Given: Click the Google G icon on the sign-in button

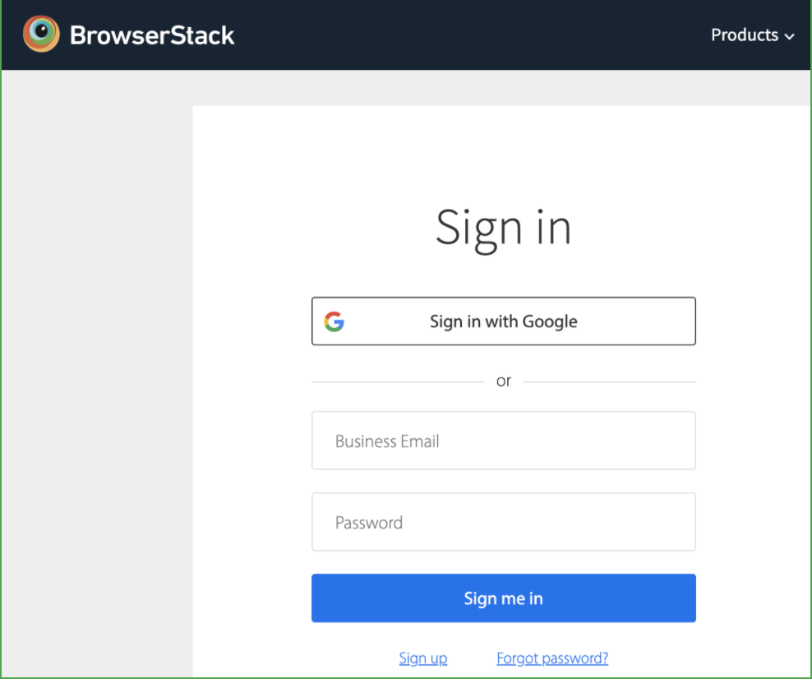Looking at the screenshot, I should [334, 321].
